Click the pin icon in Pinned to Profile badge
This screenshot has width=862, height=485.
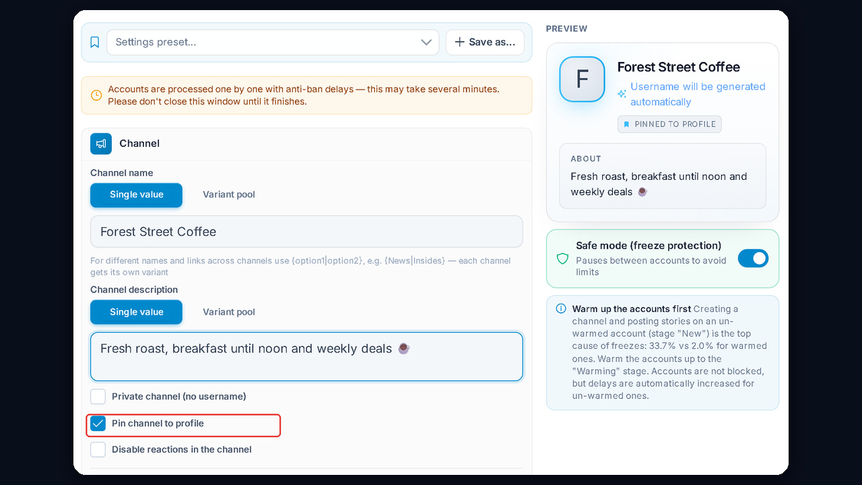point(626,125)
